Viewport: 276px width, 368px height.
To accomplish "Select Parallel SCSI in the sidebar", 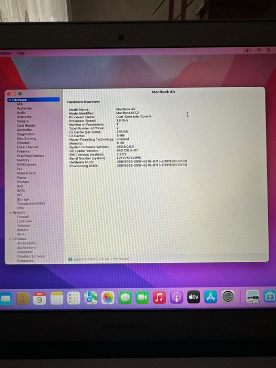I will (26, 173).
